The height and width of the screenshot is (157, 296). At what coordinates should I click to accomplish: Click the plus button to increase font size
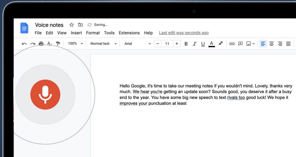[177, 44]
